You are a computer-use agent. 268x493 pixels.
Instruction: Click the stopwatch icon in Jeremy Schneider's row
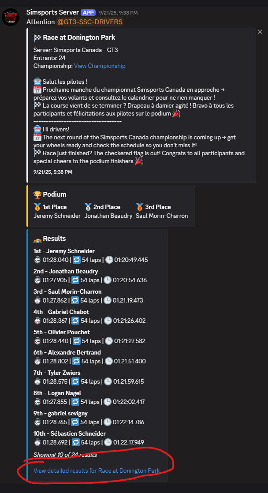[x=37, y=260]
